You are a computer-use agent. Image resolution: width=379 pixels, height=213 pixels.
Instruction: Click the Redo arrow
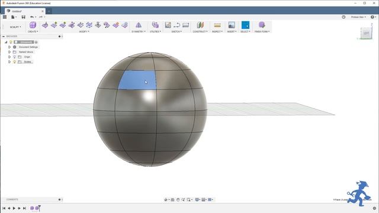point(41,17)
